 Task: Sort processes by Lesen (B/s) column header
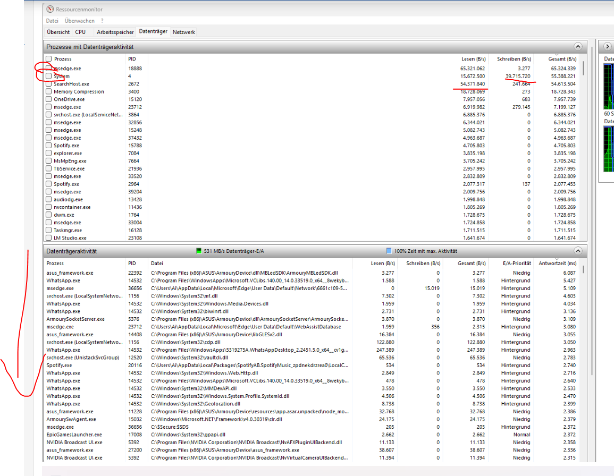click(473, 59)
